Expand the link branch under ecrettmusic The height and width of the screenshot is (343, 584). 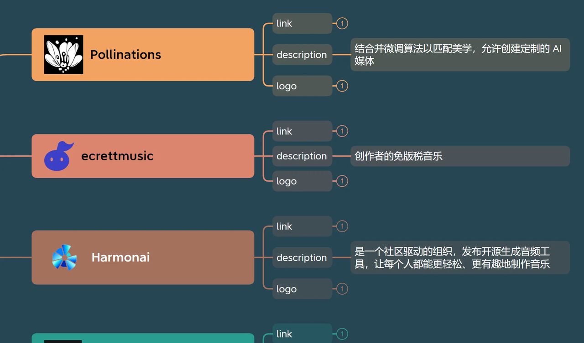coord(342,131)
